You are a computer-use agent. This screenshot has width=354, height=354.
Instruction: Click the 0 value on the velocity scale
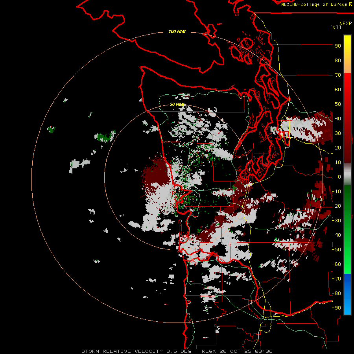pyautogui.click(x=339, y=177)
